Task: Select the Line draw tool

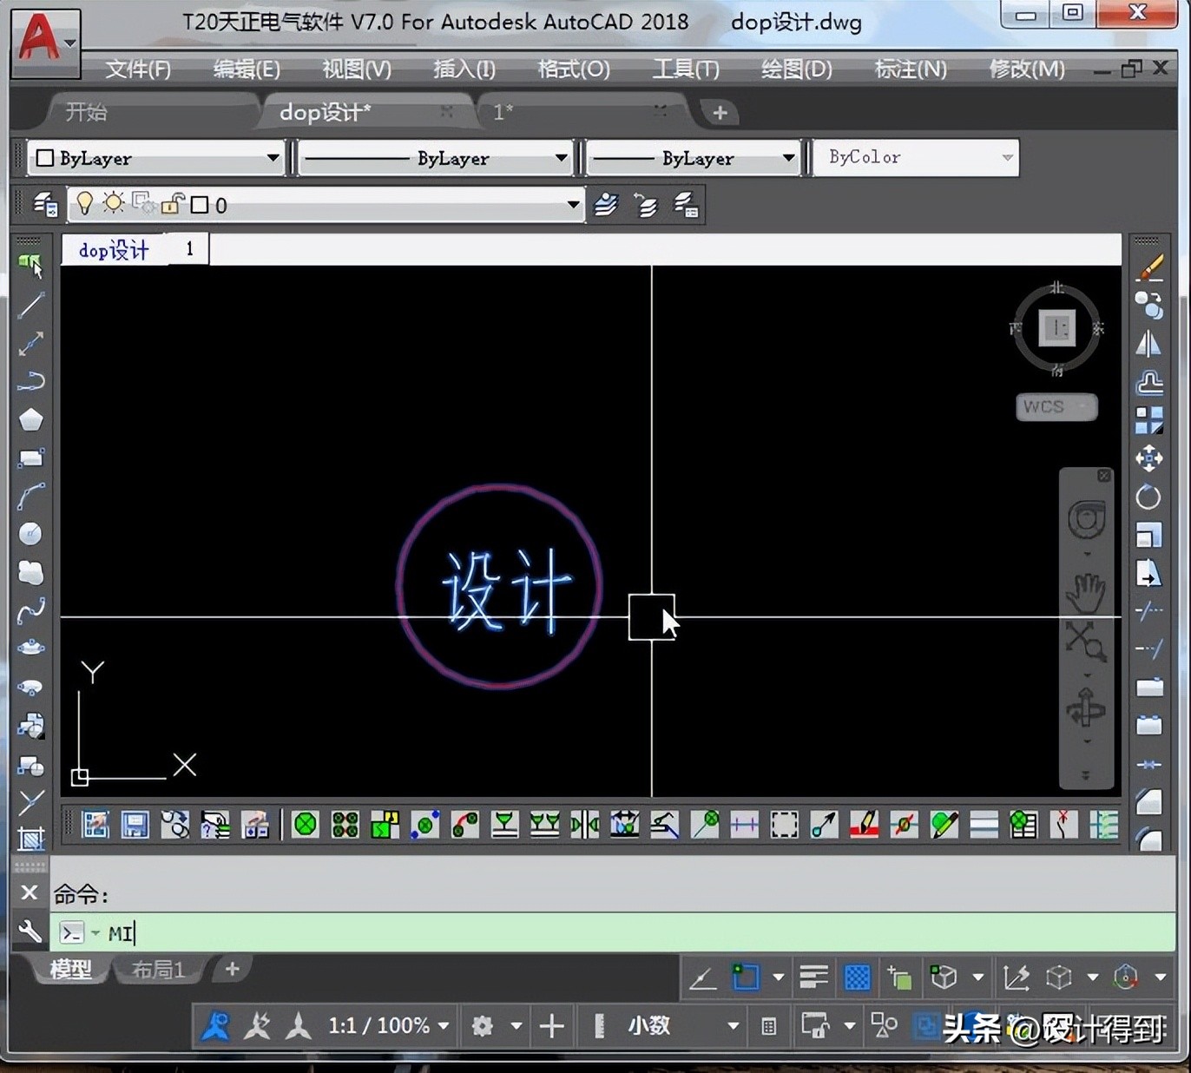Action: pos(31,305)
